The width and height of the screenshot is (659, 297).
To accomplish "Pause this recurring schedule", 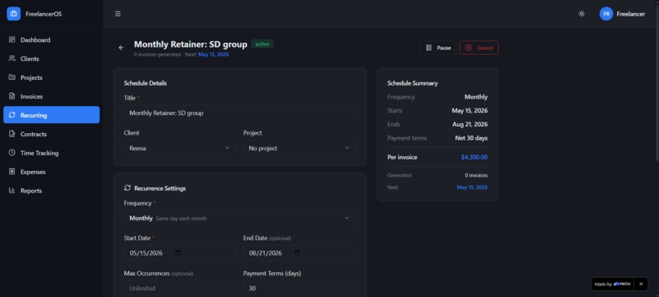I will (438, 48).
